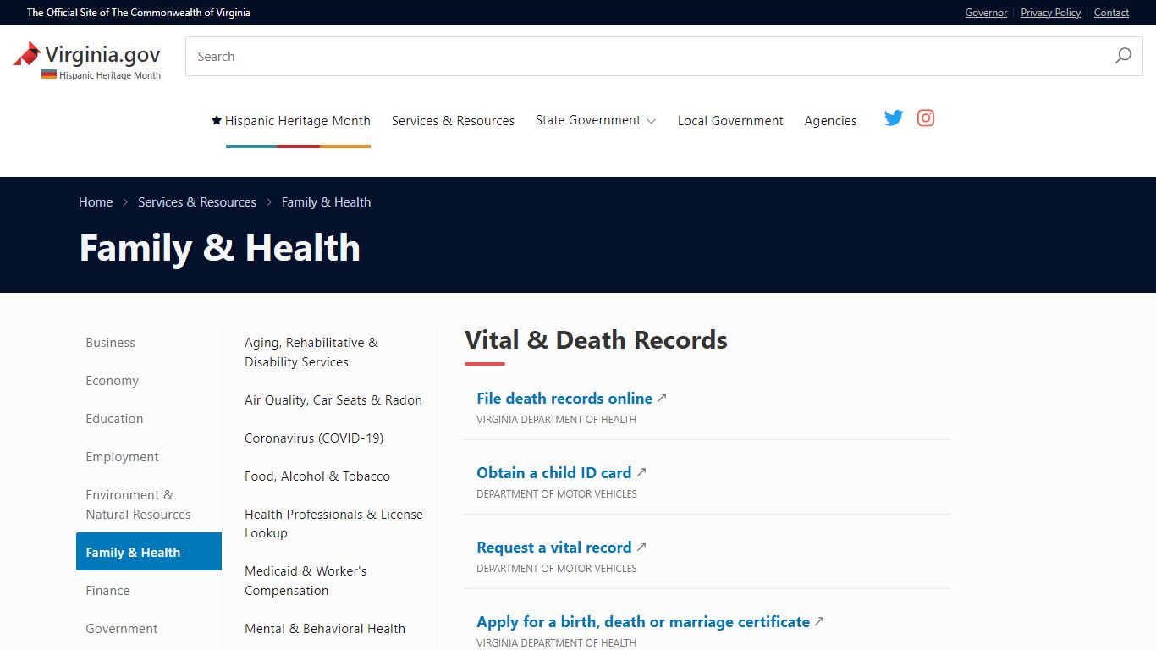The width and height of the screenshot is (1156, 650).
Task: Click external arrow after birth, death or marriage certificate
Action: [819, 621]
